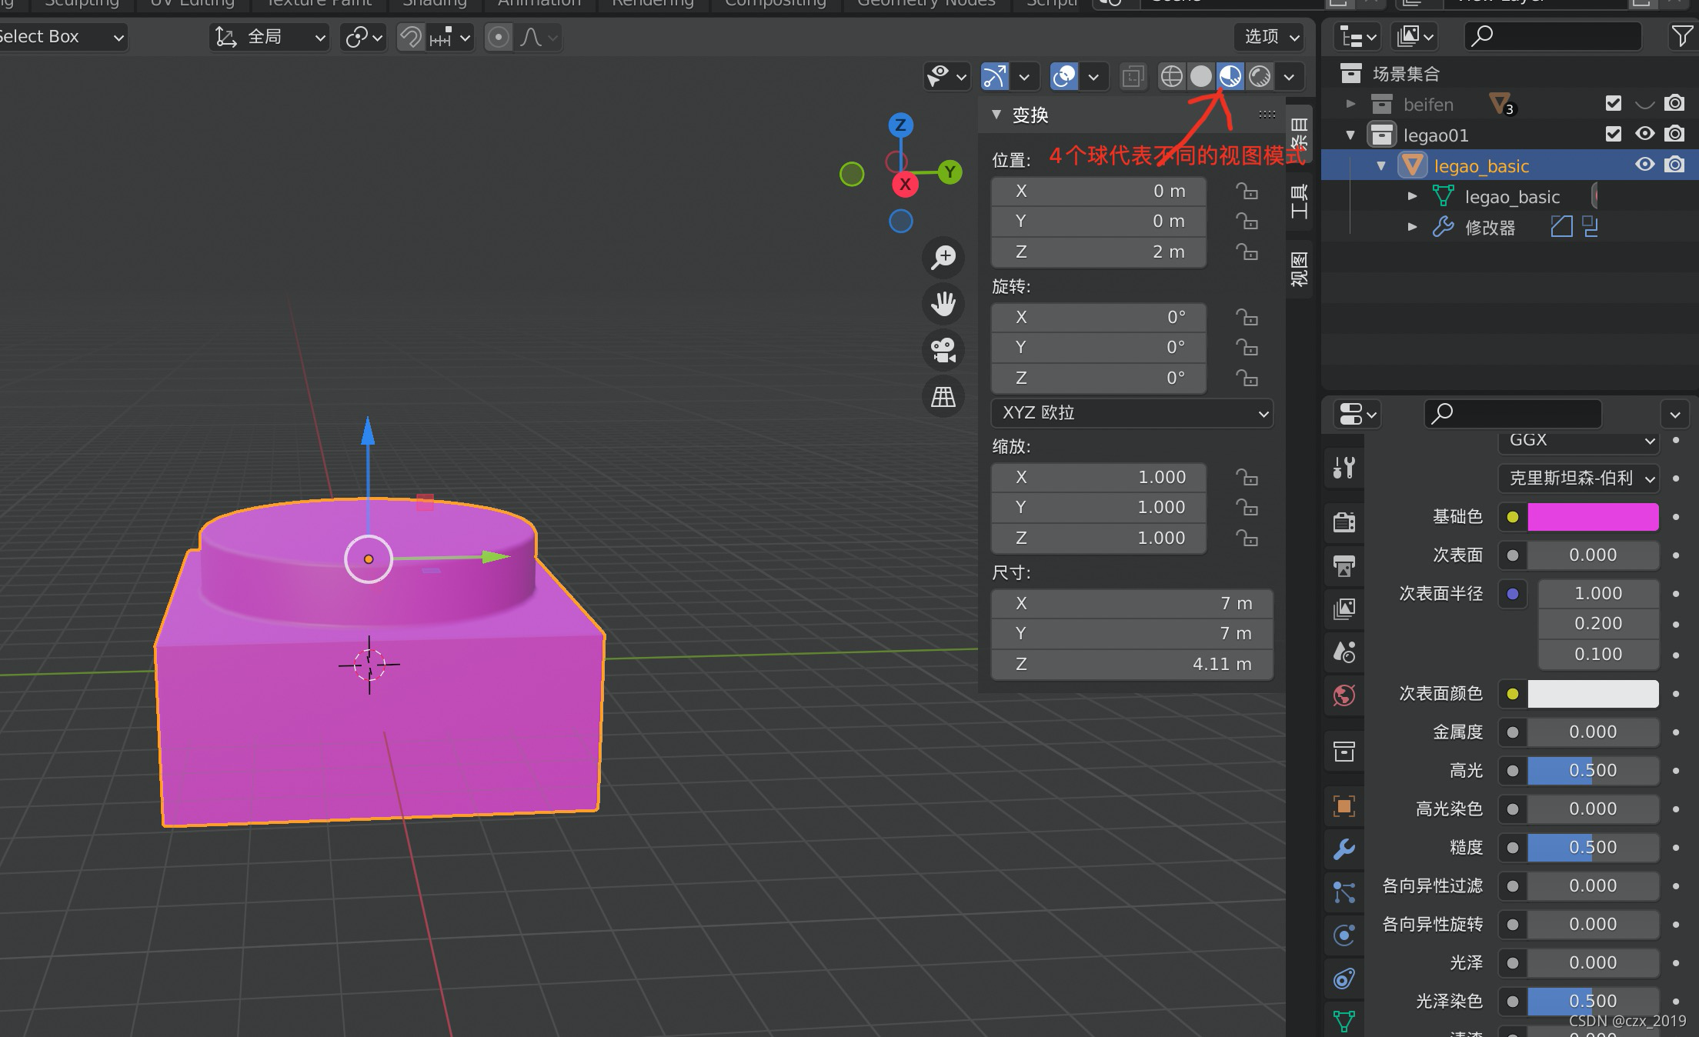
Task: Toggle camera view icon
Action: coord(943,351)
